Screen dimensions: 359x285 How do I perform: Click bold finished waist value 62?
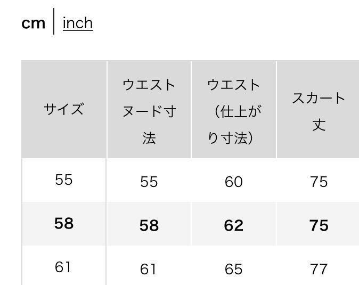pyautogui.click(x=234, y=225)
